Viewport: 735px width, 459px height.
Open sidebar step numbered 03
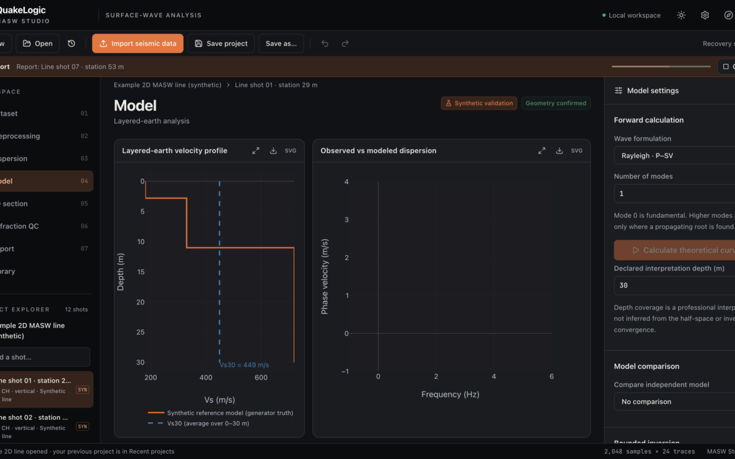click(47, 159)
